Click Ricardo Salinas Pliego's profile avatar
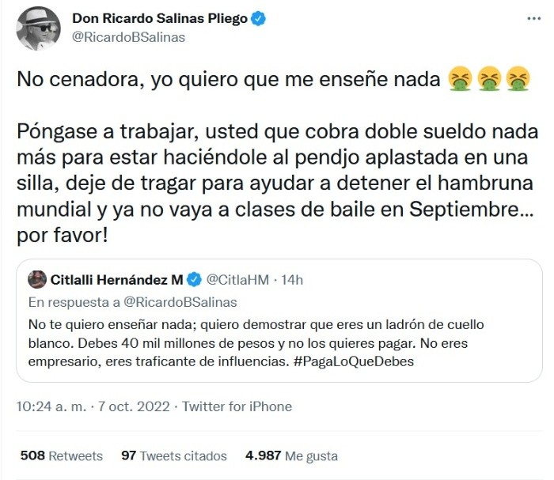 tap(39, 28)
